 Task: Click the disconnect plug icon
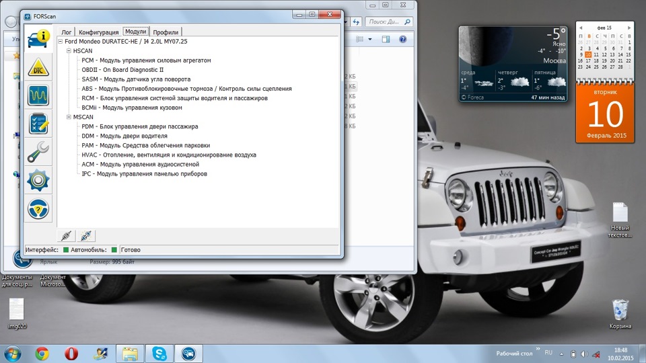86,236
